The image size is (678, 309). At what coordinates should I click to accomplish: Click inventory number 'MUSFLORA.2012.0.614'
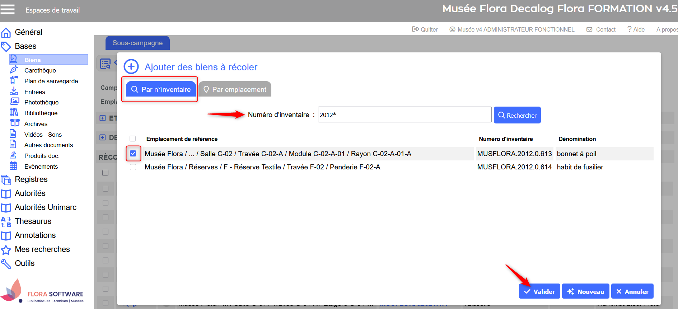tap(514, 167)
